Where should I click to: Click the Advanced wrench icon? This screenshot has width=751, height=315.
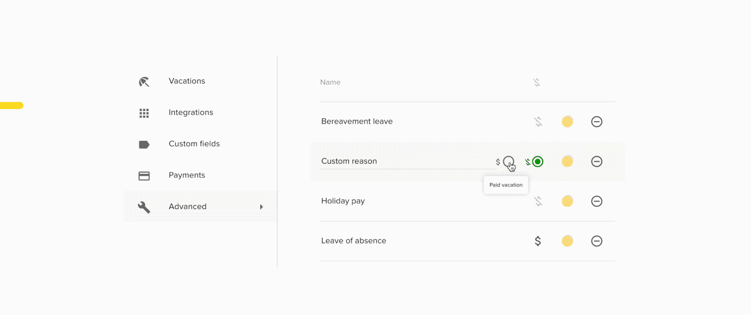coord(144,207)
